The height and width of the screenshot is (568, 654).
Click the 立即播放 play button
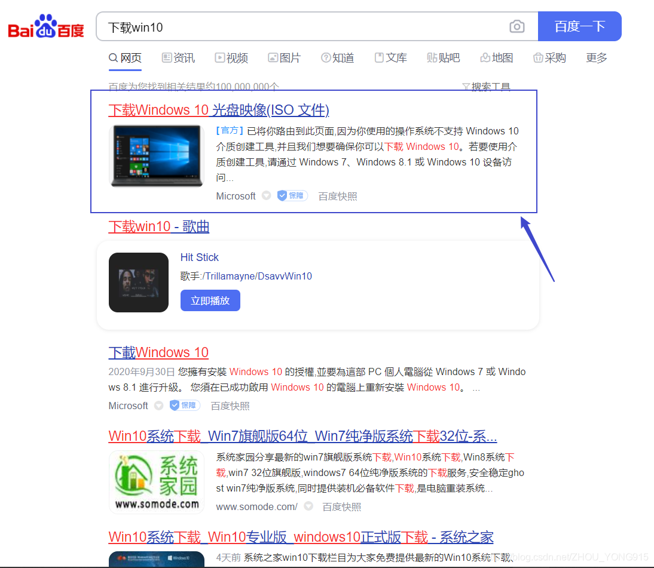tap(210, 300)
